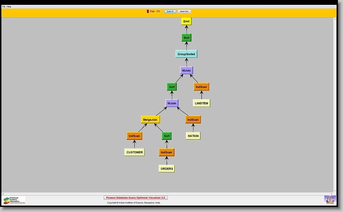Open the Help menu

(9, 7)
